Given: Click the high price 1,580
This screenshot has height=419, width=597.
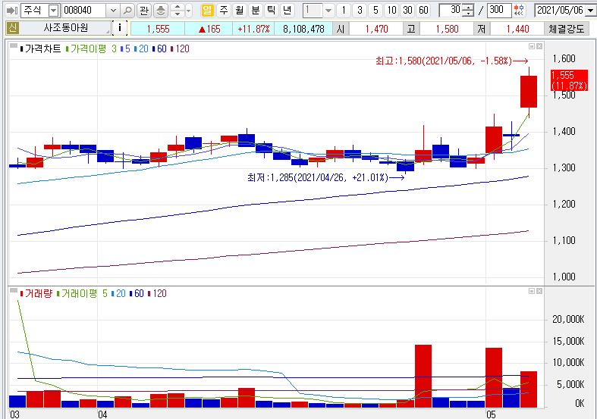Looking at the screenshot, I should pos(447,29).
